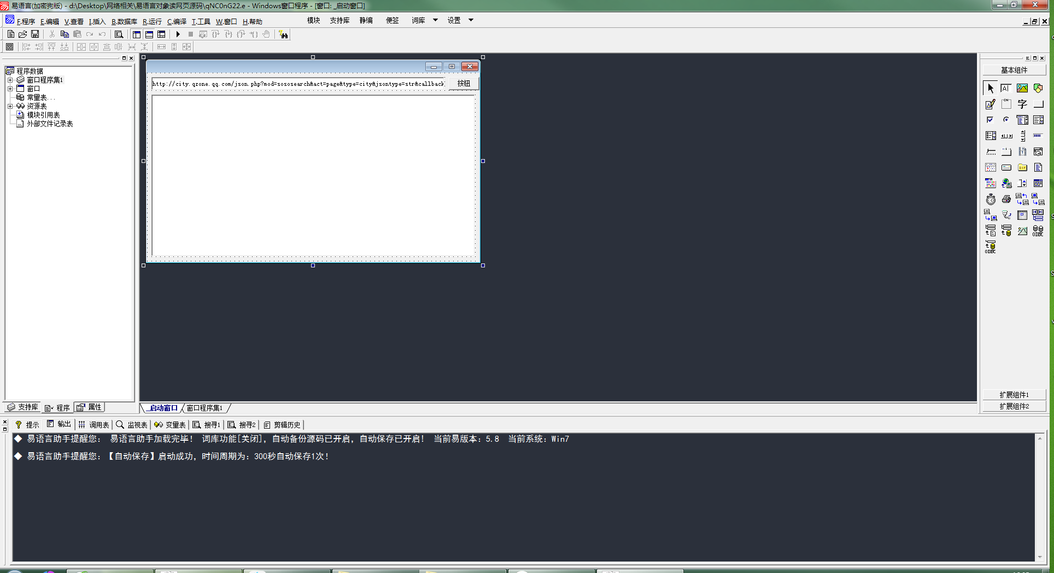Expand the 资源表 tree node
The width and height of the screenshot is (1054, 573).
point(10,106)
